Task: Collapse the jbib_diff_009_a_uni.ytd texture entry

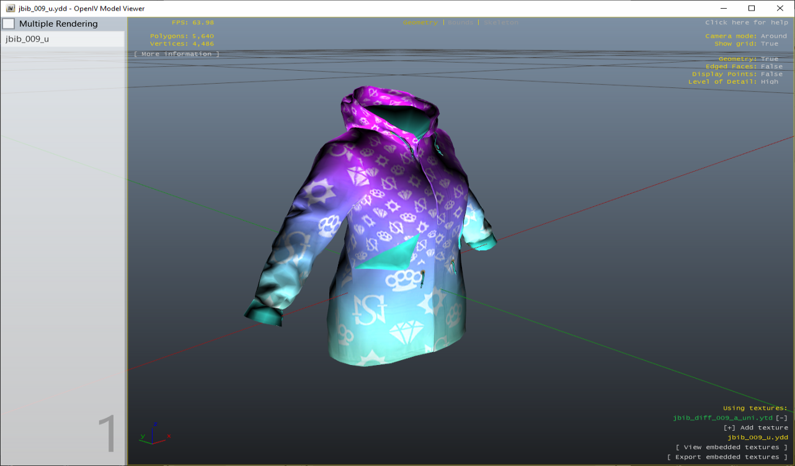Action: click(781, 417)
